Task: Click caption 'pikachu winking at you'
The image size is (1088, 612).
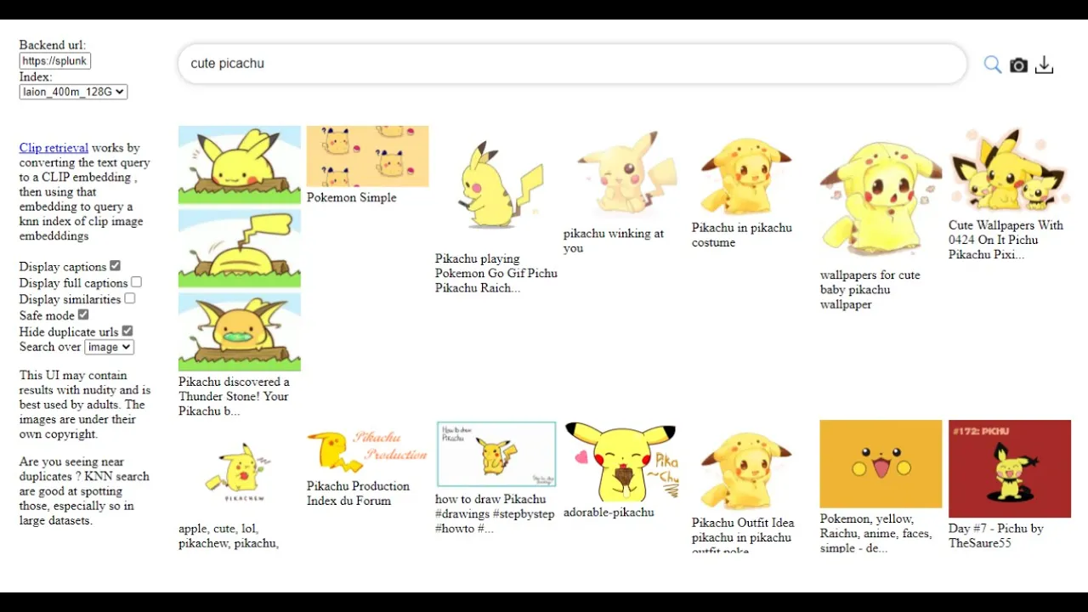Action: pos(614,241)
